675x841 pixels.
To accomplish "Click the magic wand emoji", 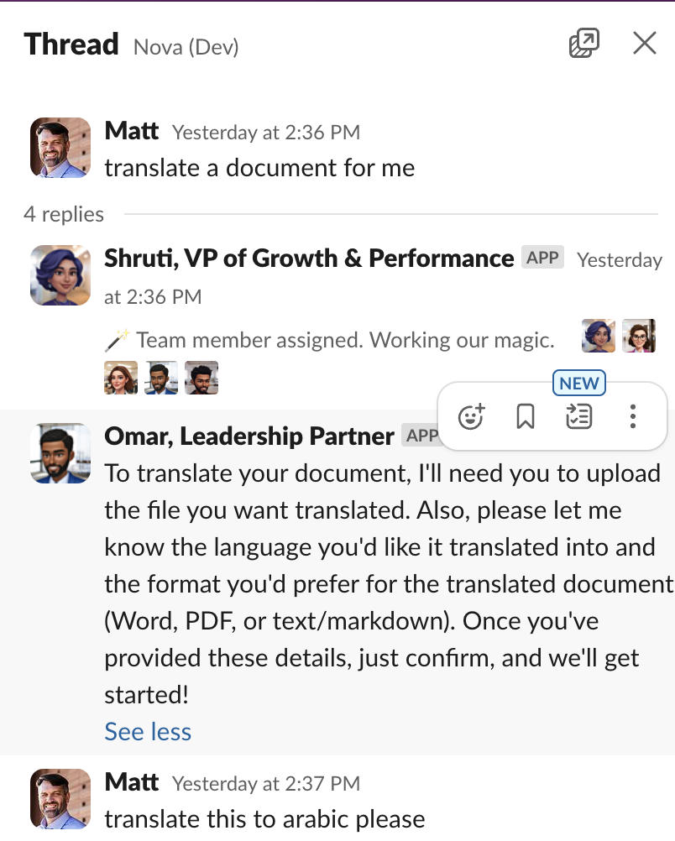I will coord(116,340).
